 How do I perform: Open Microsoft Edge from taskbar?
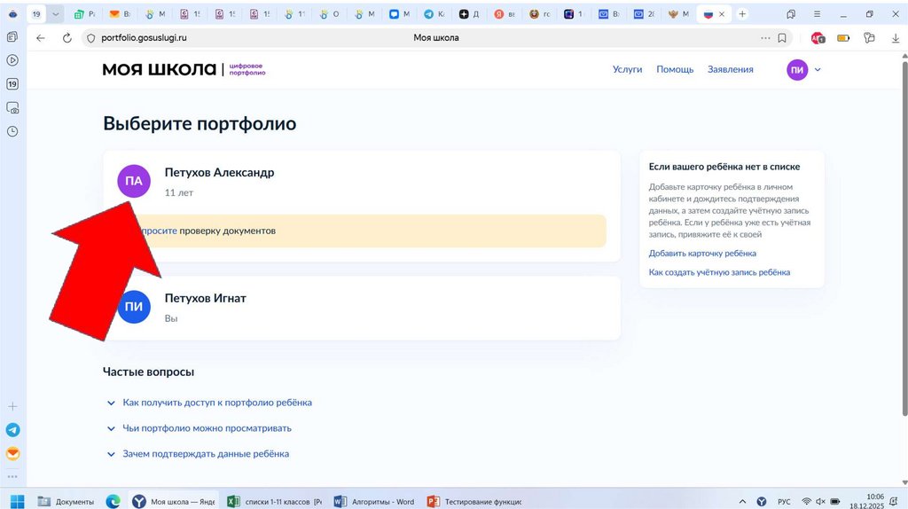coord(113,502)
